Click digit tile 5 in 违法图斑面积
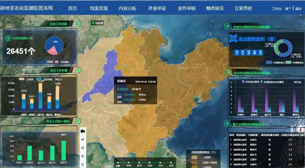The image size is (305, 168). (260, 52)
